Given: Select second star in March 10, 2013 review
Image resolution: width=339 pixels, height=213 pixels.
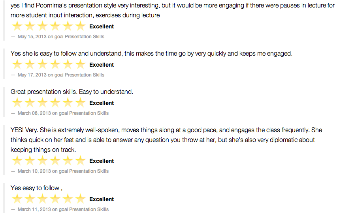Looking at the screenshot, I should coord(30,161).
